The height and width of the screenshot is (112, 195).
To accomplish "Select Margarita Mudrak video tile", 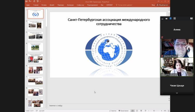I will coord(177,67).
